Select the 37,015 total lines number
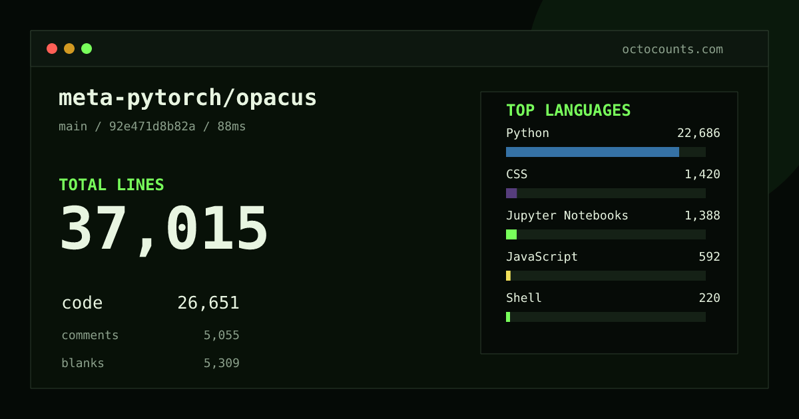This screenshot has width=799, height=419. (x=164, y=229)
